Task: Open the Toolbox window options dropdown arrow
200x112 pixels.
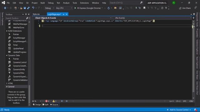Action: coord(23,14)
